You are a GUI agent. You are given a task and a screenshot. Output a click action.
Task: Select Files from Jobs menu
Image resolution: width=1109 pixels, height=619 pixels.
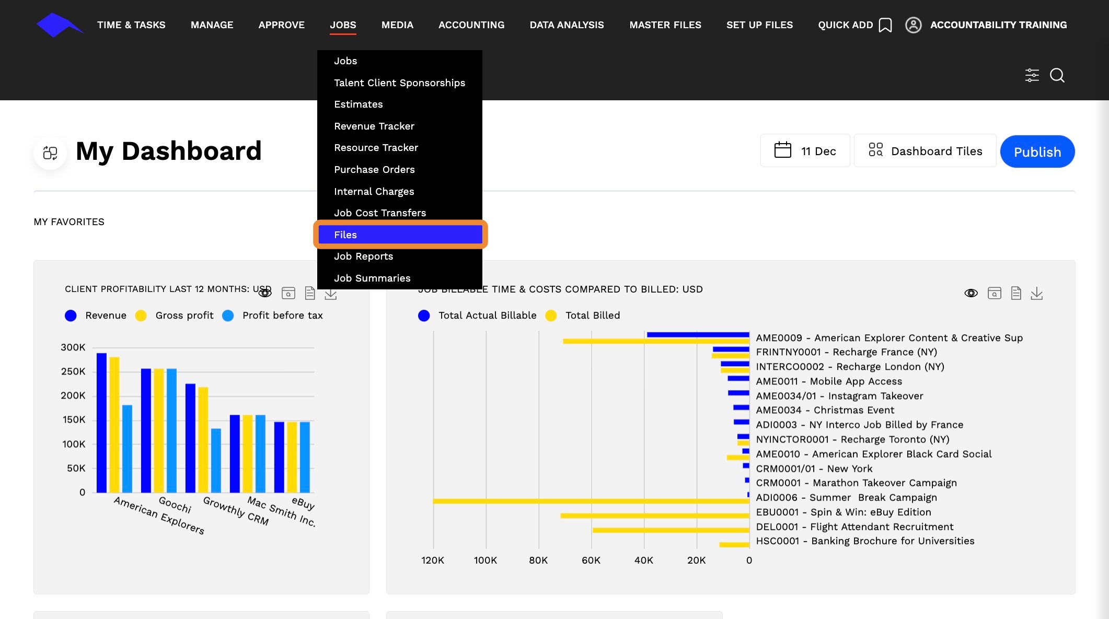400,235
